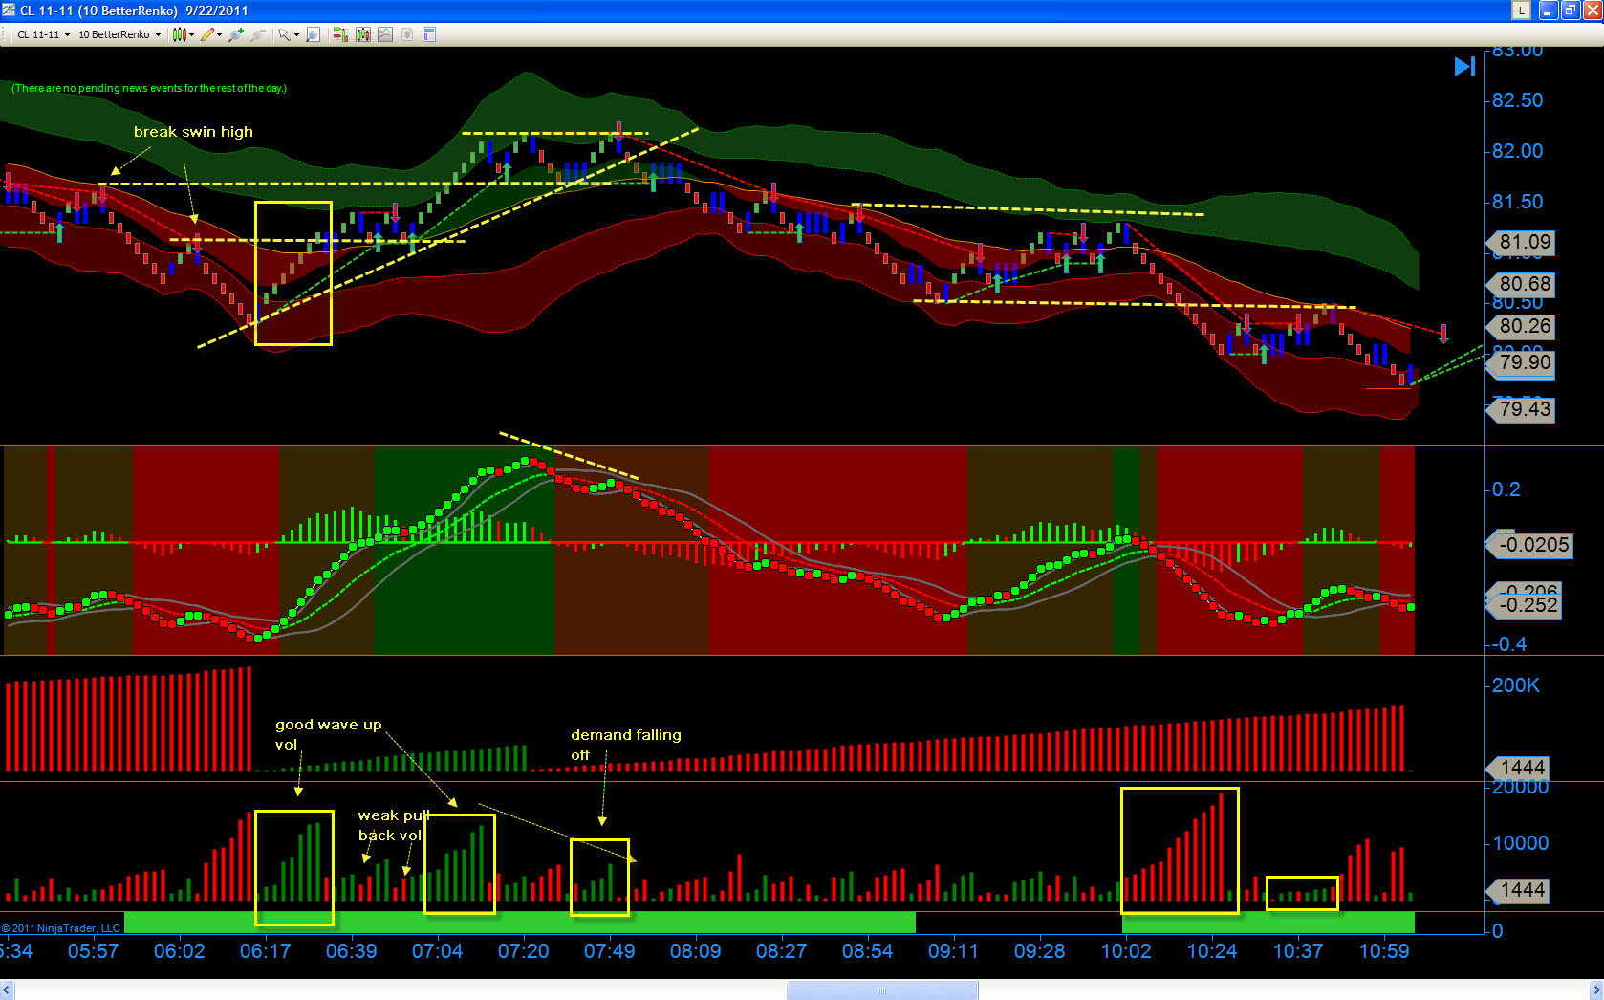Viewport: 1604px width, 1000px height.
Task: Click the 10:02 time axis label
Action: click(1126, 951)
